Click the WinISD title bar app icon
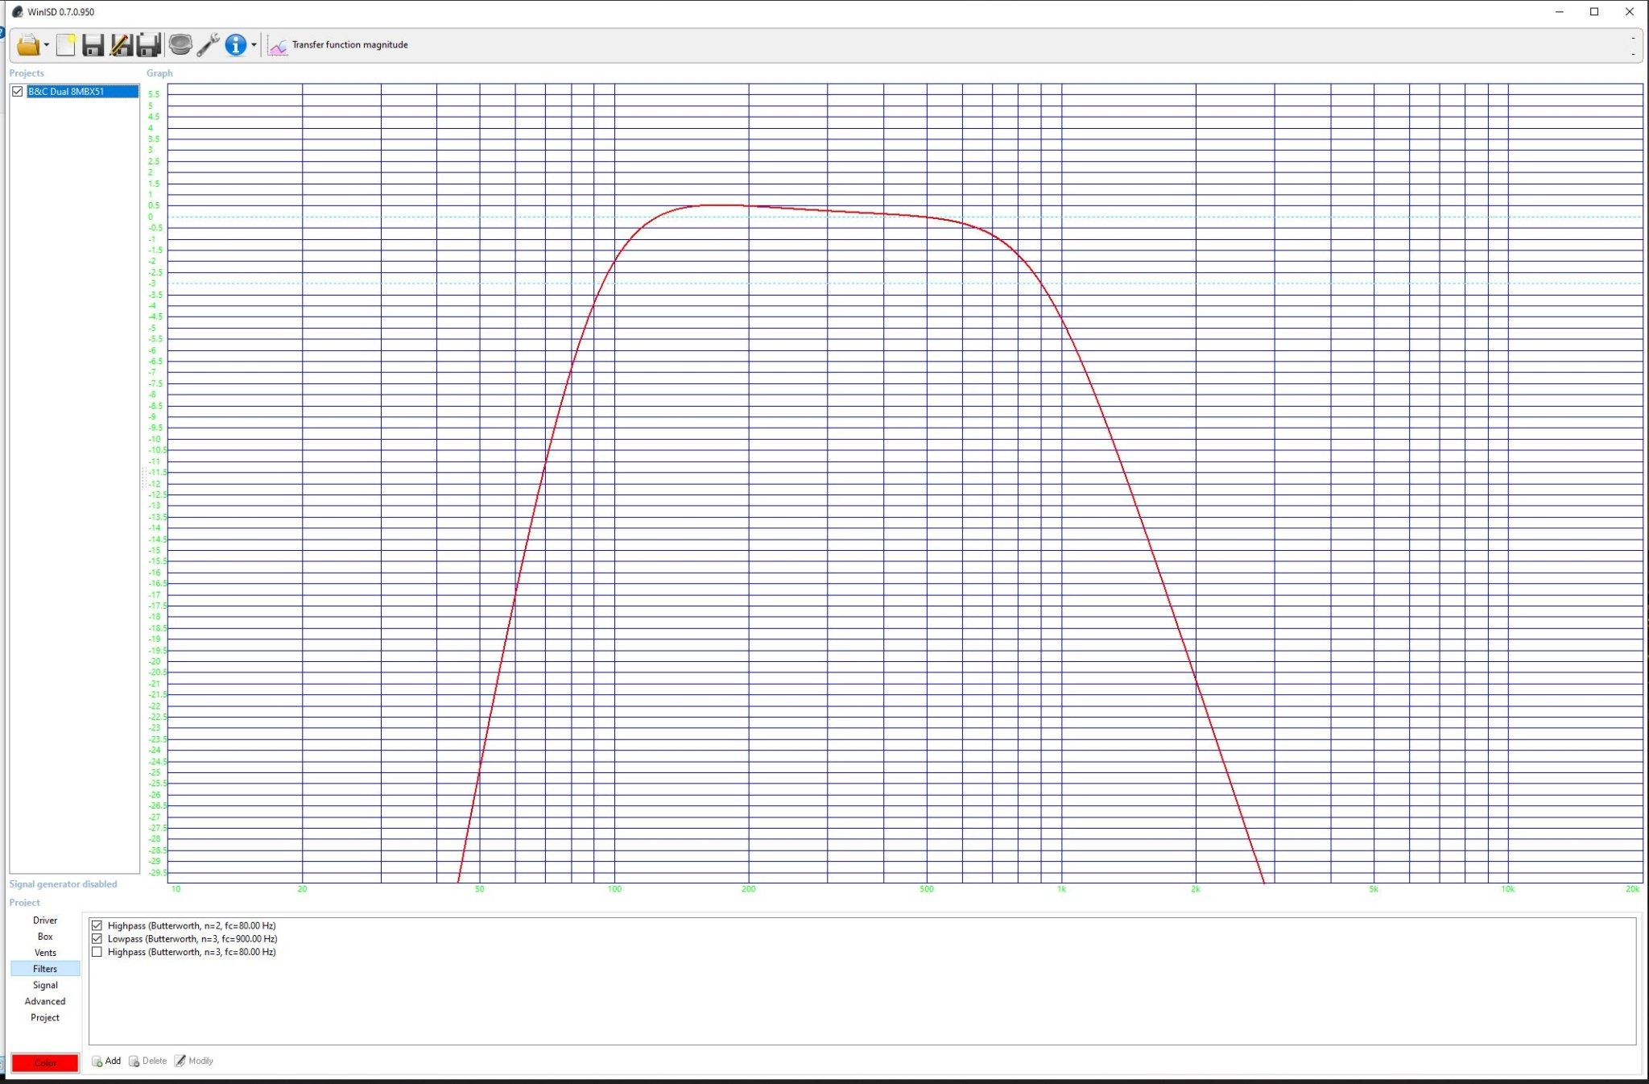Viewport: 1649px width, 1084px height. point(17,12)
